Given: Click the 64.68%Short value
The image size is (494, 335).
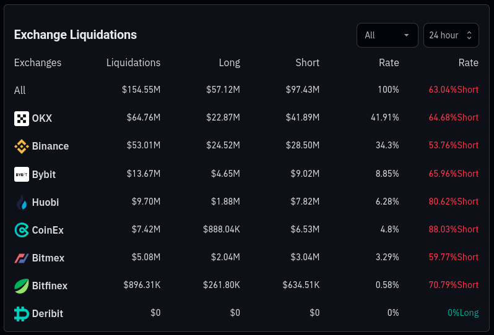Looking at the screenshot, I should click(x=453, y=117).
